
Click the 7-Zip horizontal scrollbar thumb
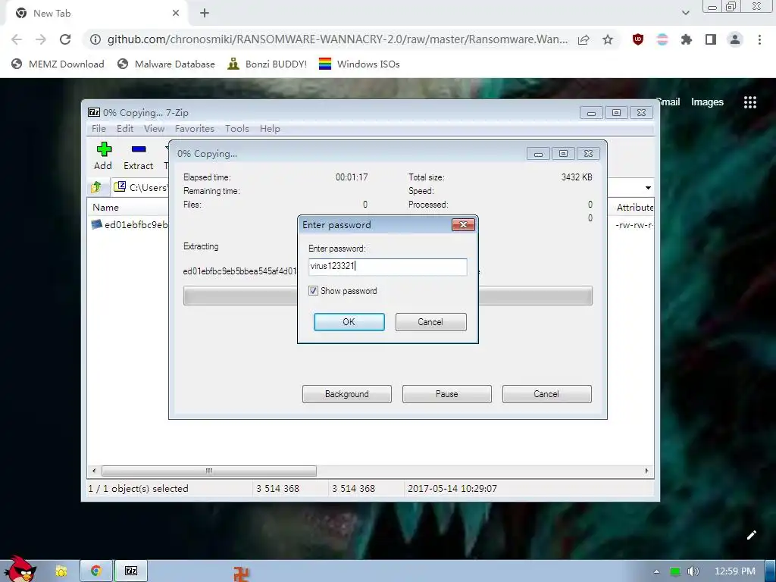coord(209,471)
